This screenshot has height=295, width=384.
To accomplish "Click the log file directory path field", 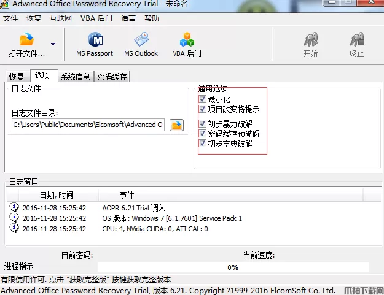I will coord(88,125).
